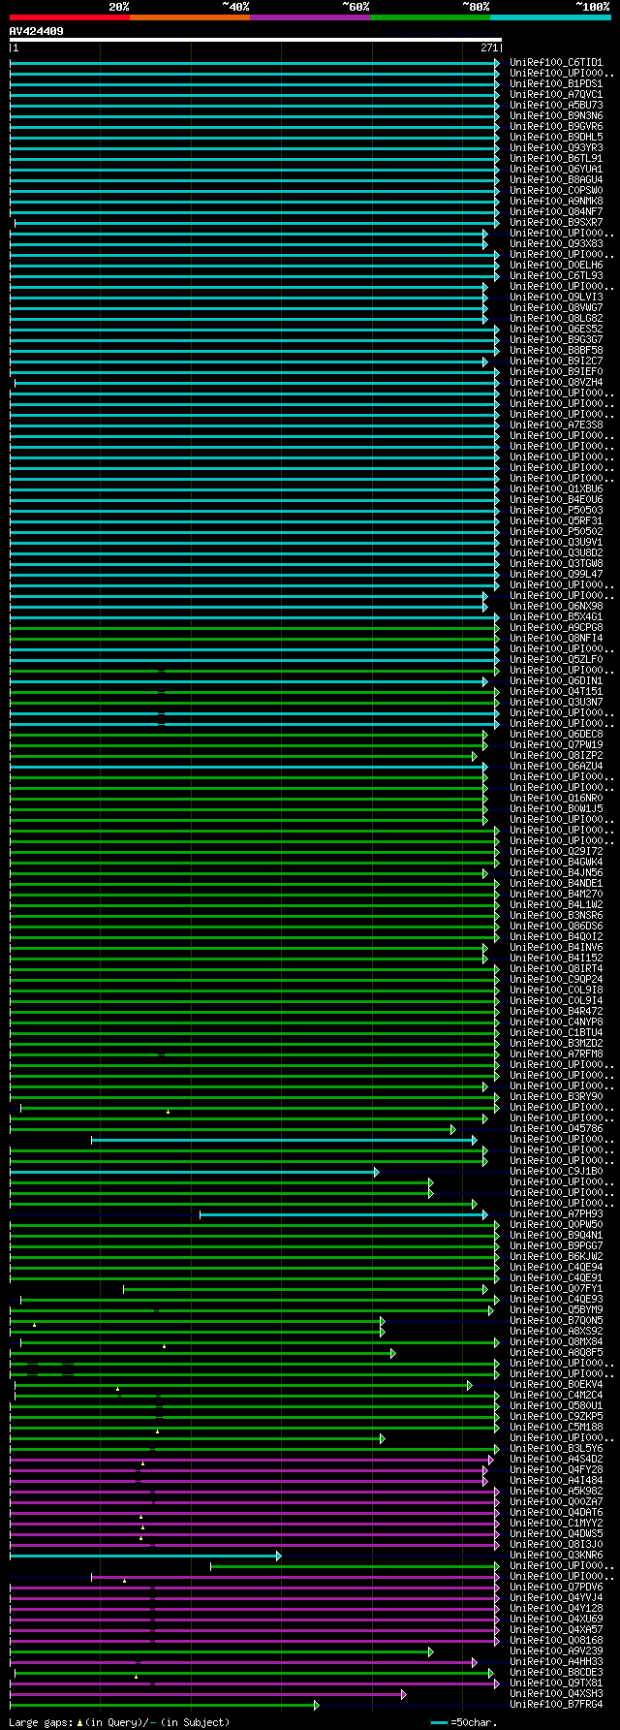620x1730 pixels.
Task: Open hit UniRef100_Q6NX98
Action: pyautogui.click(x=556, y=607)
